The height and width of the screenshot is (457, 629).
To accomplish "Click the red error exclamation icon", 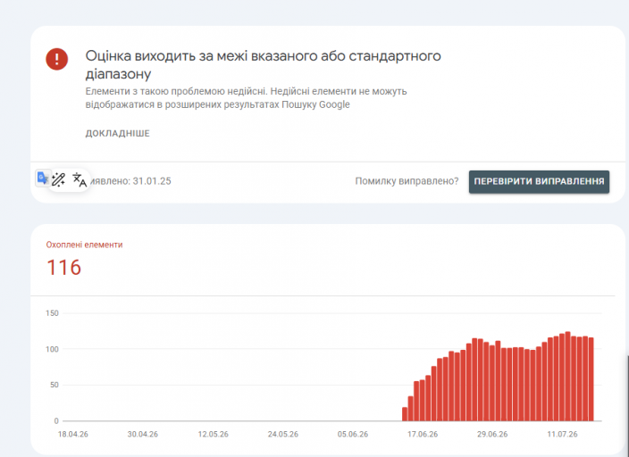I will click(56, 59).
